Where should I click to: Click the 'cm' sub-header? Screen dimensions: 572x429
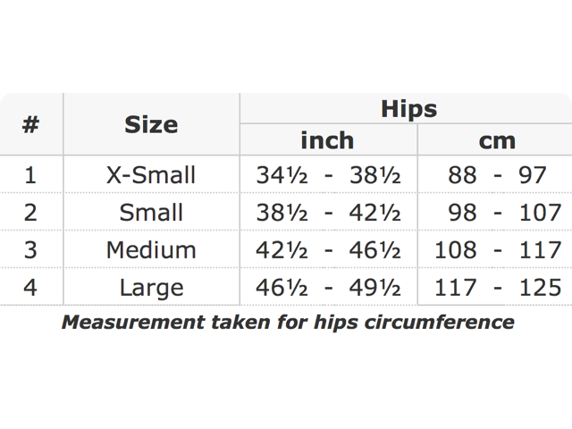(497, 140)
